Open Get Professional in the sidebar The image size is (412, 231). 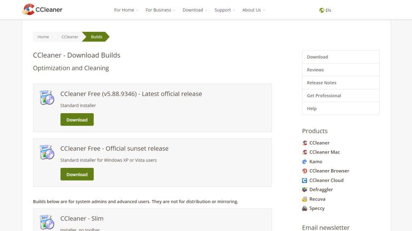tap(341, 95)
